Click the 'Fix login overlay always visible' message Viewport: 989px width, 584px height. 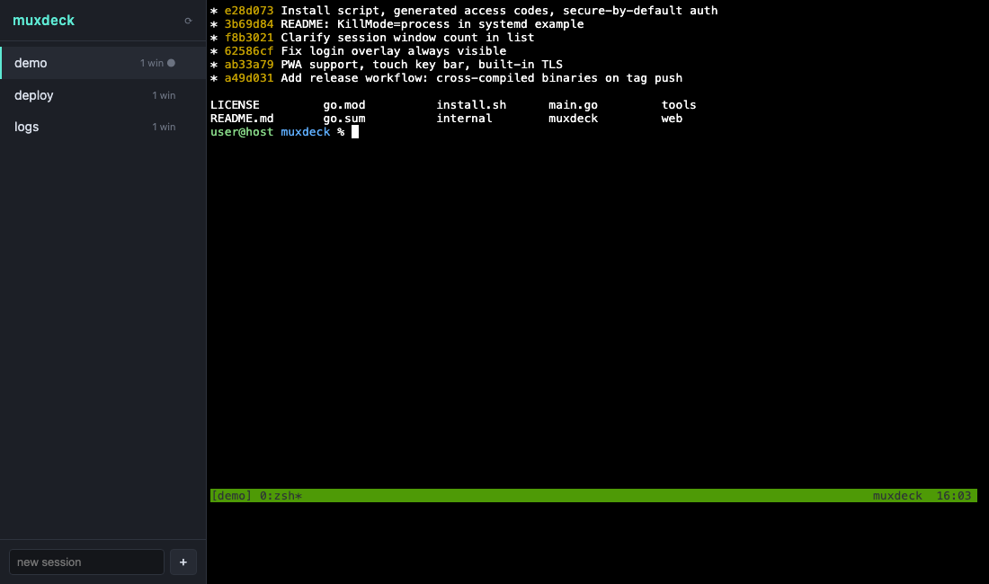pyautogui.click(x=394, y=51)
